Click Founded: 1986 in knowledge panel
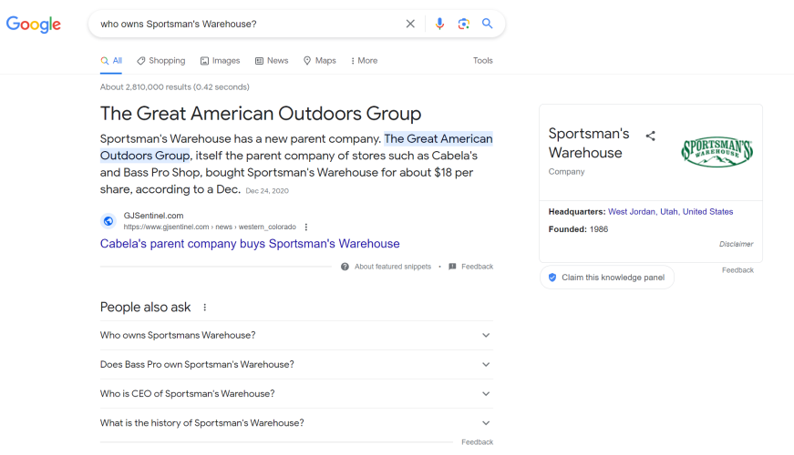 (x=578, y=229)
